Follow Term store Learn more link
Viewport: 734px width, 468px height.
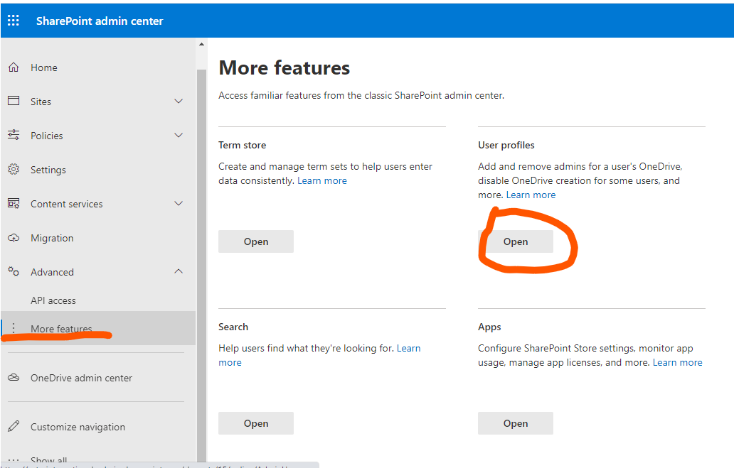pos(322,181)
